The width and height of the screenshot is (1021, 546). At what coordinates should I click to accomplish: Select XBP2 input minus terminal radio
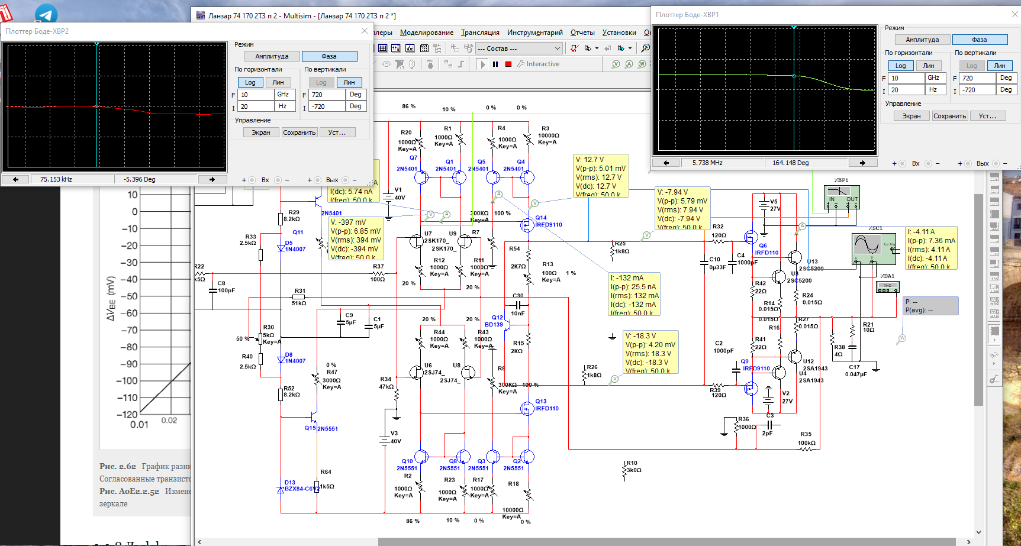(278, 180)
